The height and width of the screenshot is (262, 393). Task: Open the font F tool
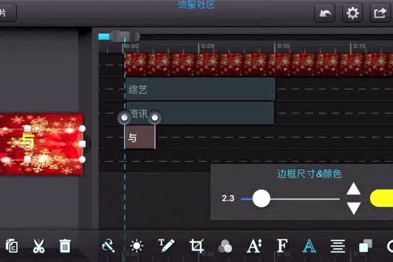coord(282,246)
